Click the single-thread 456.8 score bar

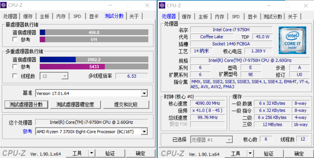[x=94, y=32]
